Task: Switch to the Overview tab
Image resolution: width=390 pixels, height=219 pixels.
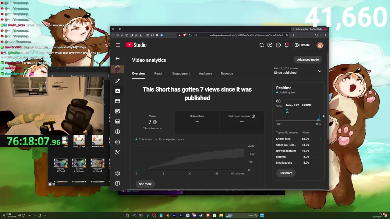Action: (138, 73)
